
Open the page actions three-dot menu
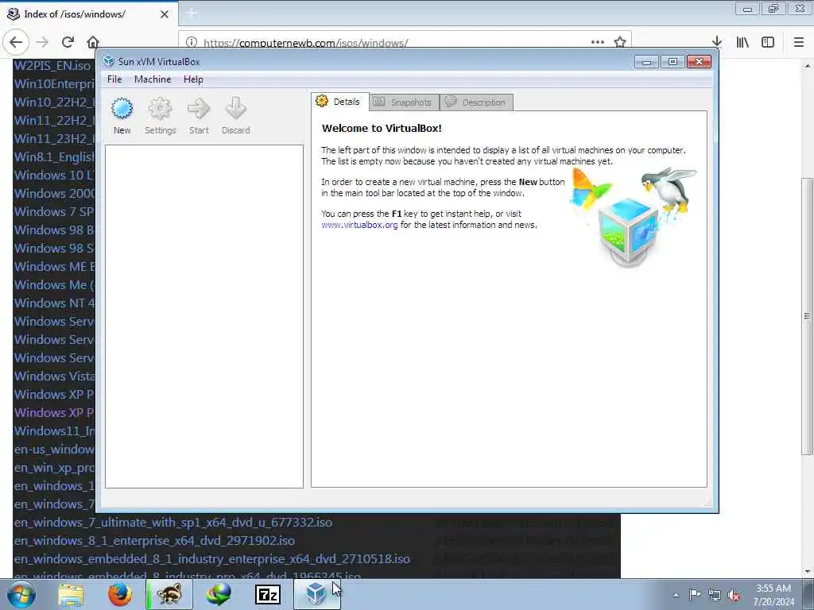click(x=598, y=42)
